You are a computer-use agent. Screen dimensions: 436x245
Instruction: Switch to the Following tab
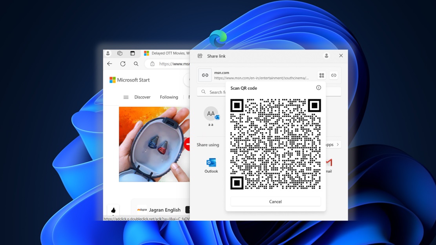pyautogui.click(x=169, y=97)
